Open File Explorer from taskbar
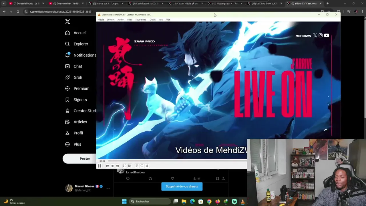 pos(184,201)
